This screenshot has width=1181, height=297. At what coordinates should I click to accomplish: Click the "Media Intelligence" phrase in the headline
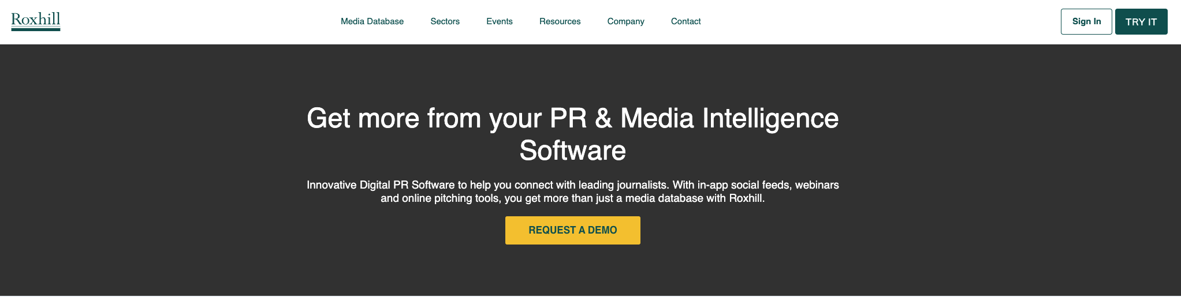click(x=729, y=119)
